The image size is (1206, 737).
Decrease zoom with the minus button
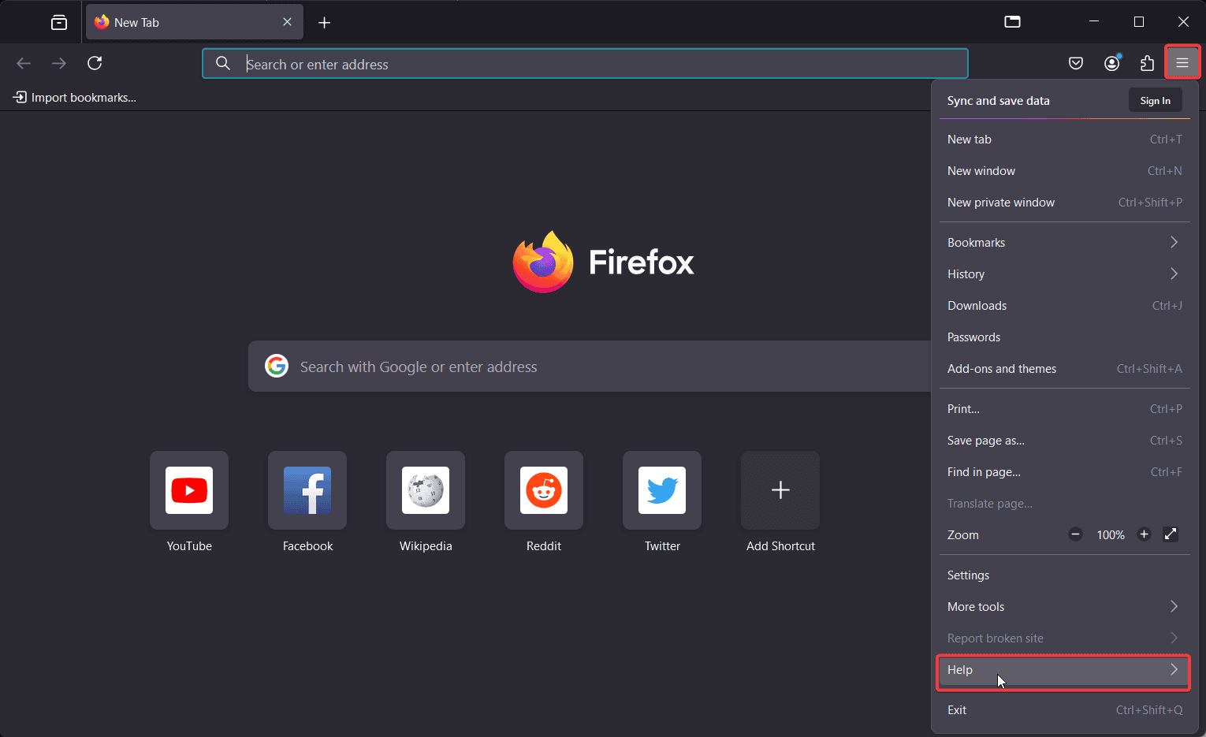tap(1075, 534)
